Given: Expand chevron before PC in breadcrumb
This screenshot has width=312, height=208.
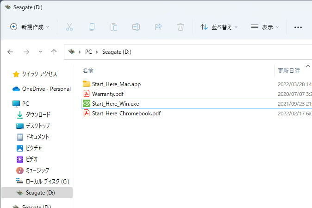Looking at the screenshot, I should point(80,52).
